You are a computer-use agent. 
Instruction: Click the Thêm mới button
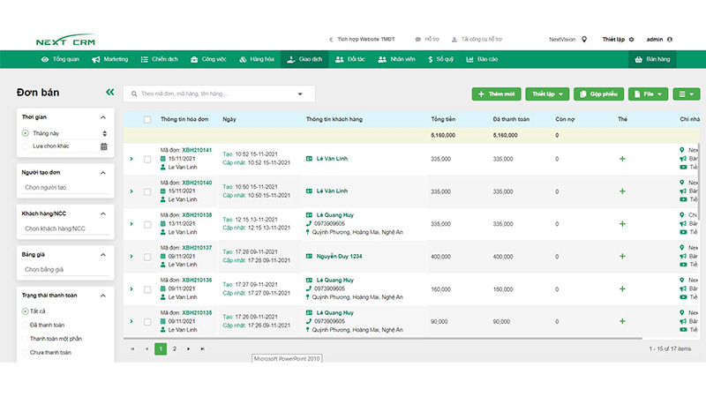tap(496, 94)
